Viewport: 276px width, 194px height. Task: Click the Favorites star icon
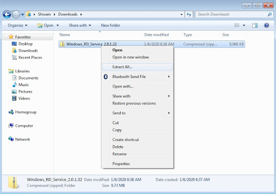(x=11, y=37)
